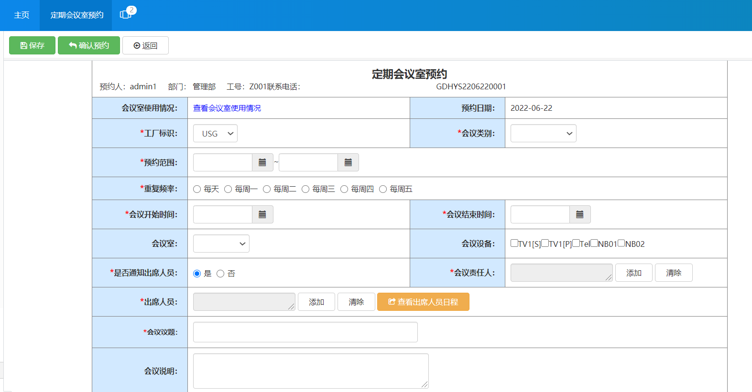
Task: Select the 每周三 radio option
Action: click(305, 189)
